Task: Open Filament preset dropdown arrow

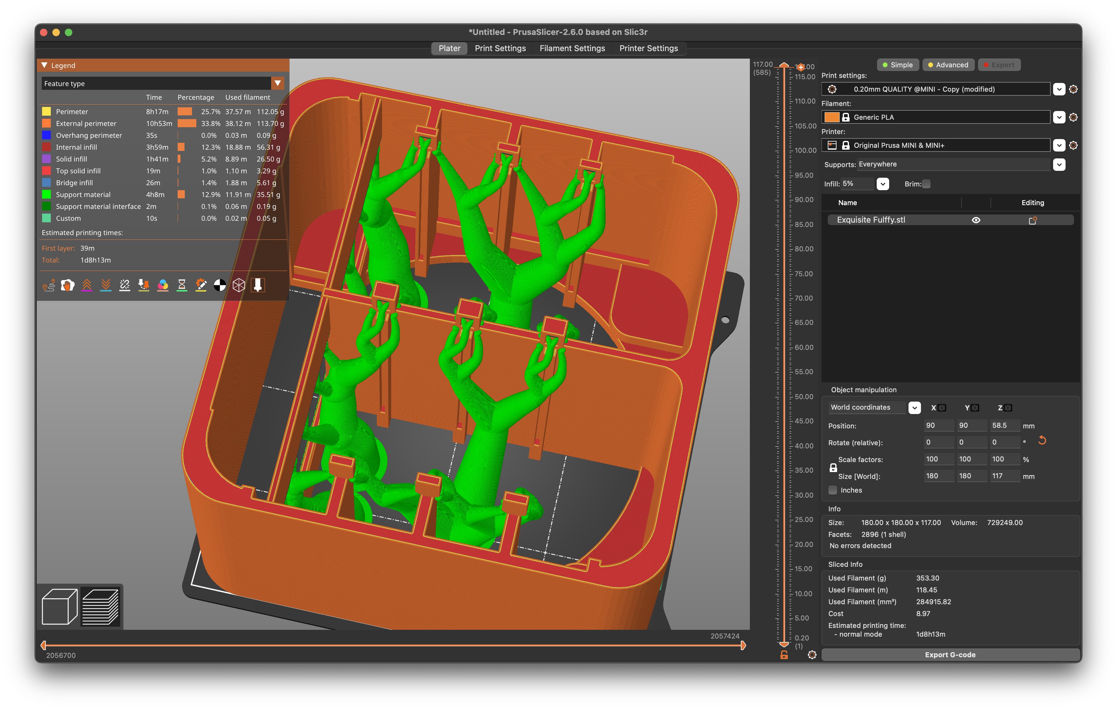Action: 1058,118
